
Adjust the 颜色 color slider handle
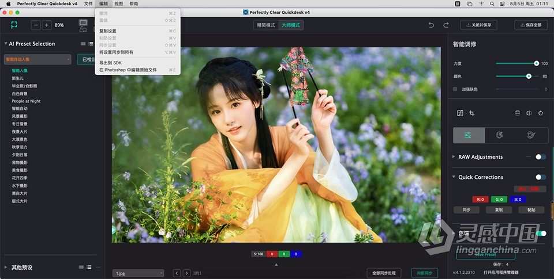pyautogui.click(x=529, y=76)
